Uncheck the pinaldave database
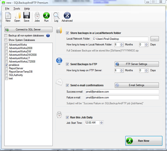 [6, 65]
